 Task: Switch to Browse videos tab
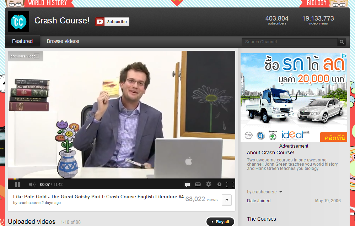coord(63,42)
